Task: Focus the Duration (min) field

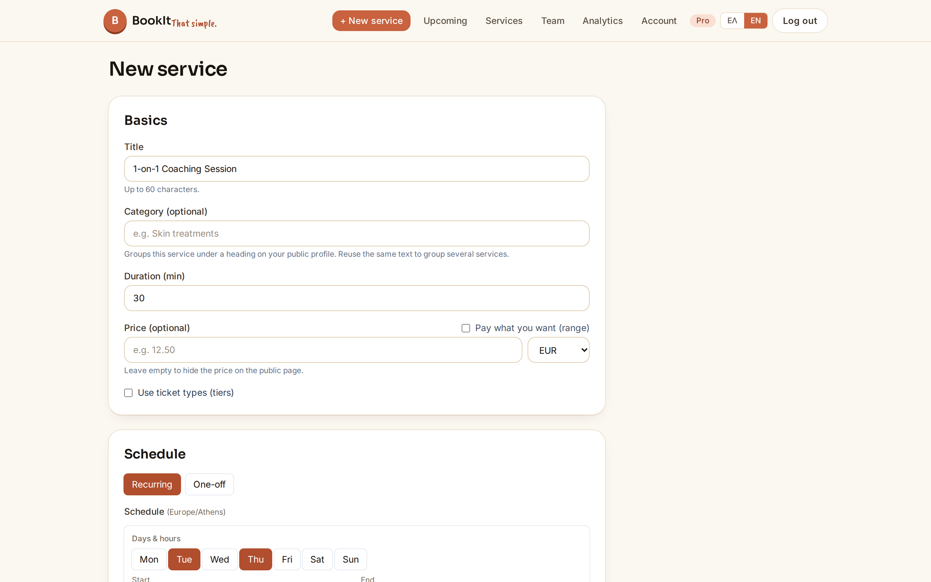Action: pyautogui.click(x=357, y=298)
